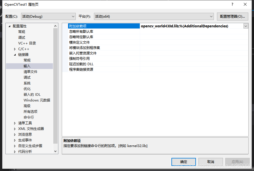Click the 取消 button
The width and height of the screenshot is (254, 171).
[x=211, y=162]
